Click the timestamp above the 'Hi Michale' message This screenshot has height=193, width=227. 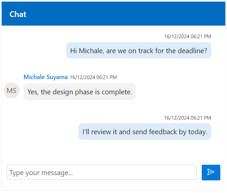pyautogui.click(x=187, y=36)
